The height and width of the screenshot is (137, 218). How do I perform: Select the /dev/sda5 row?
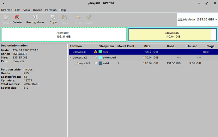click(x=143, y=63)
